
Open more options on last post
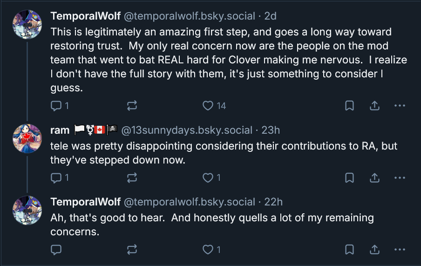[400, 250]
